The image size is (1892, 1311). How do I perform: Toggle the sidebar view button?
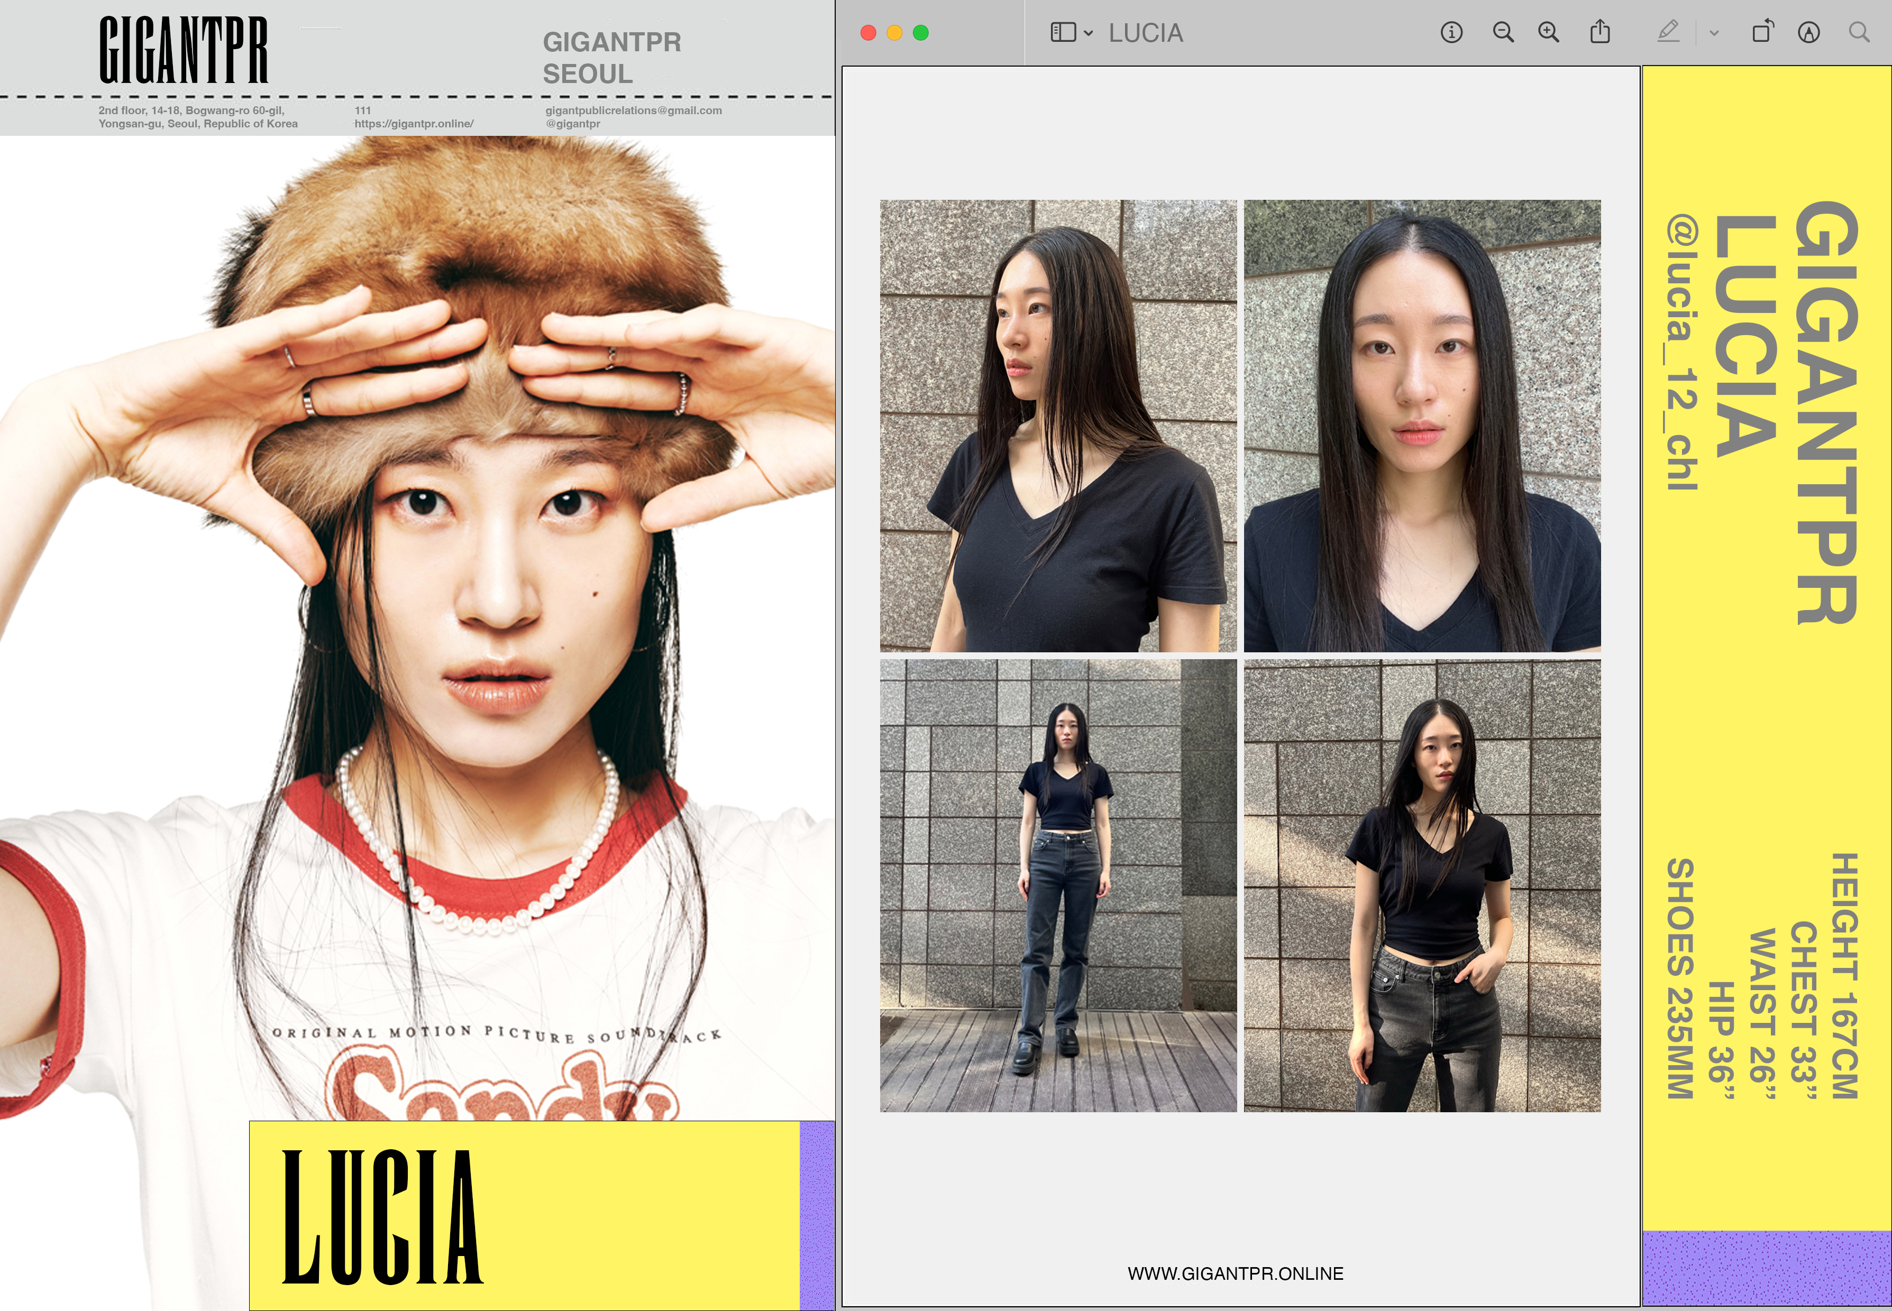click(1063, 33)
